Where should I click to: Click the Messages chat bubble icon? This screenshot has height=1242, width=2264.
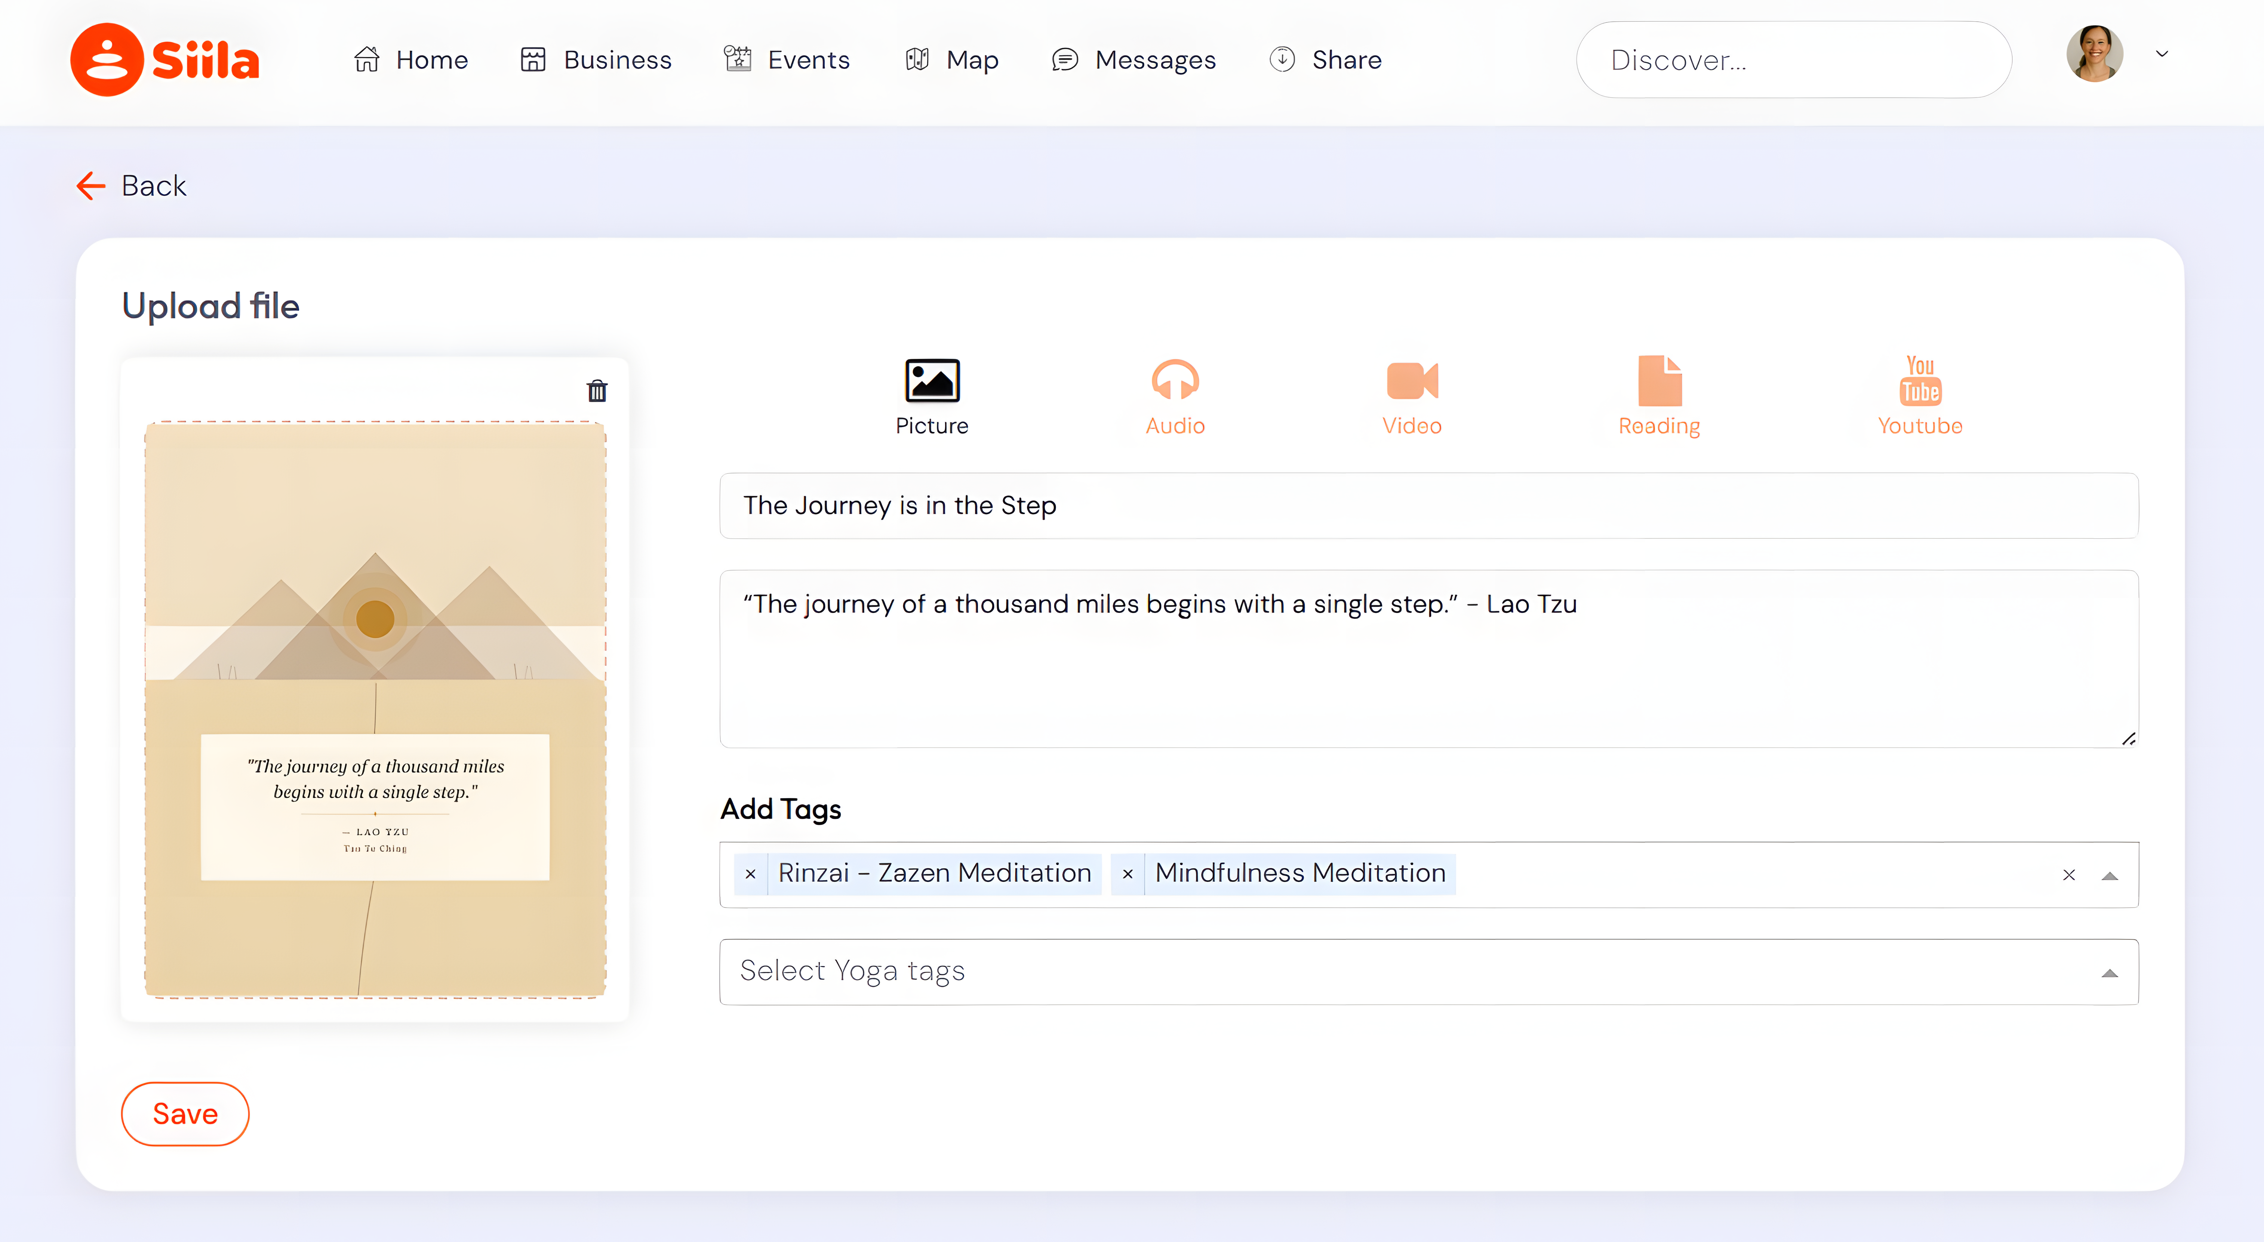pyautogui.click(x=1065, y=59)
